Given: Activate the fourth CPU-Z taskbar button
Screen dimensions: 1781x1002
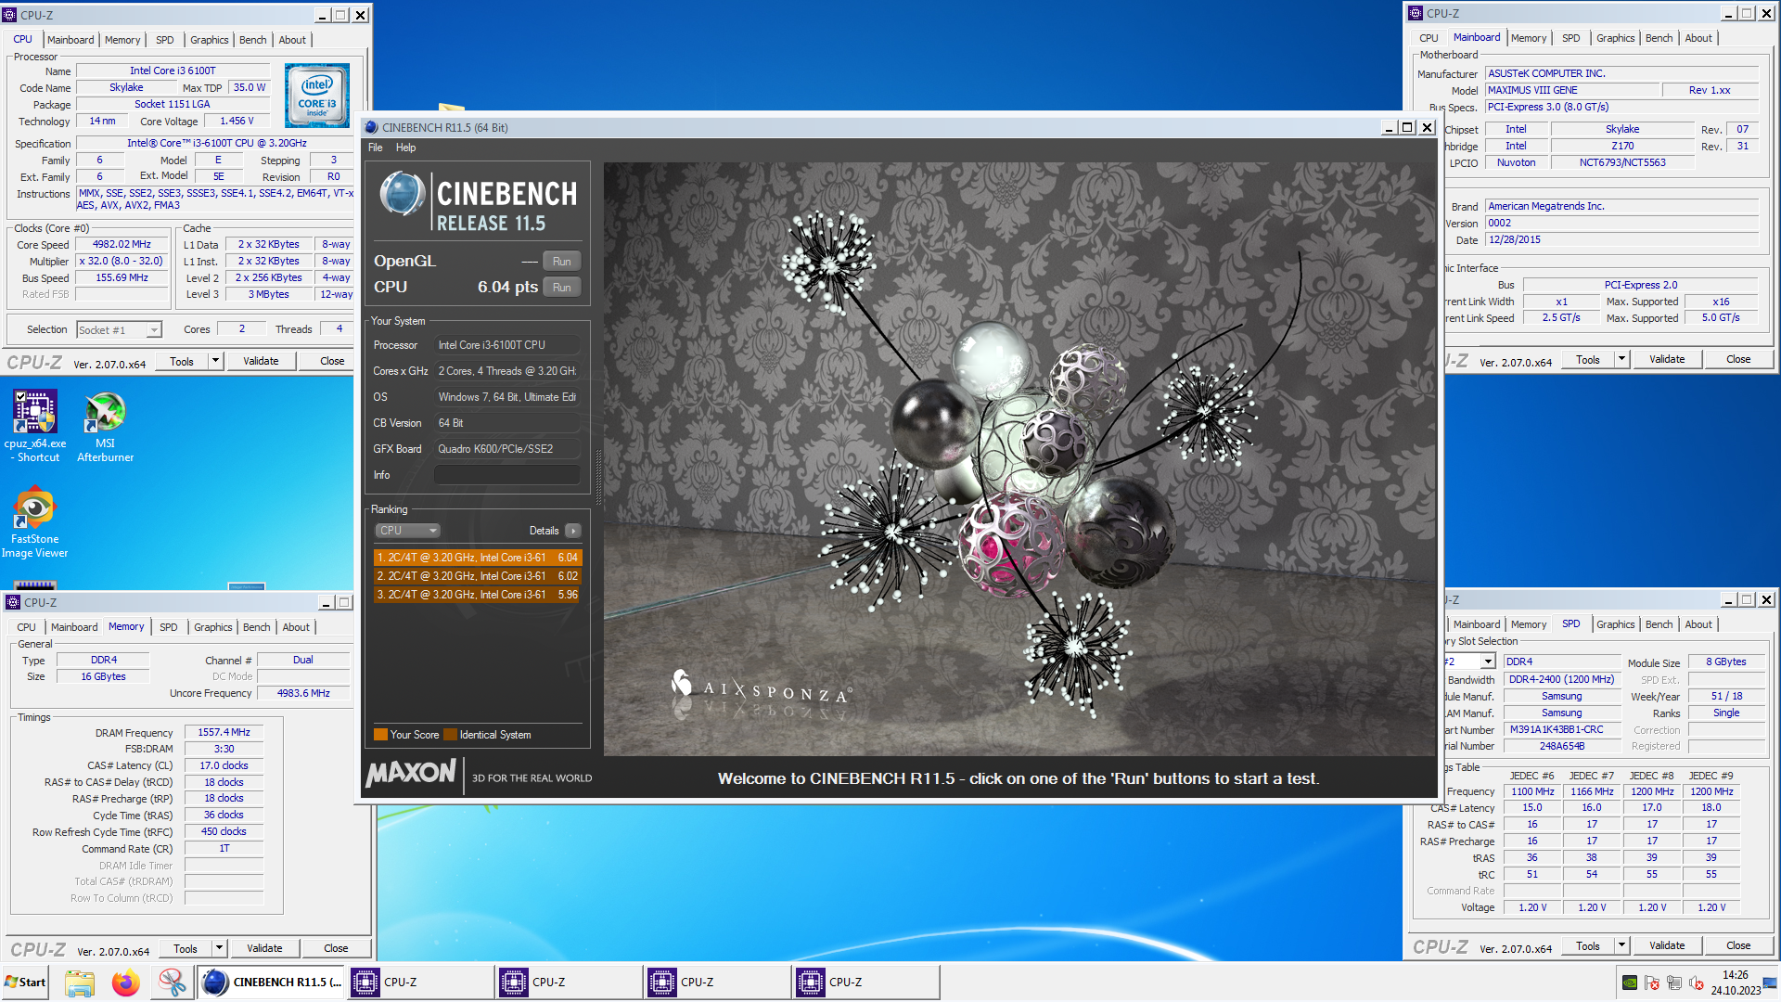Looking at the screenshot, I should (x=866, y=983).
